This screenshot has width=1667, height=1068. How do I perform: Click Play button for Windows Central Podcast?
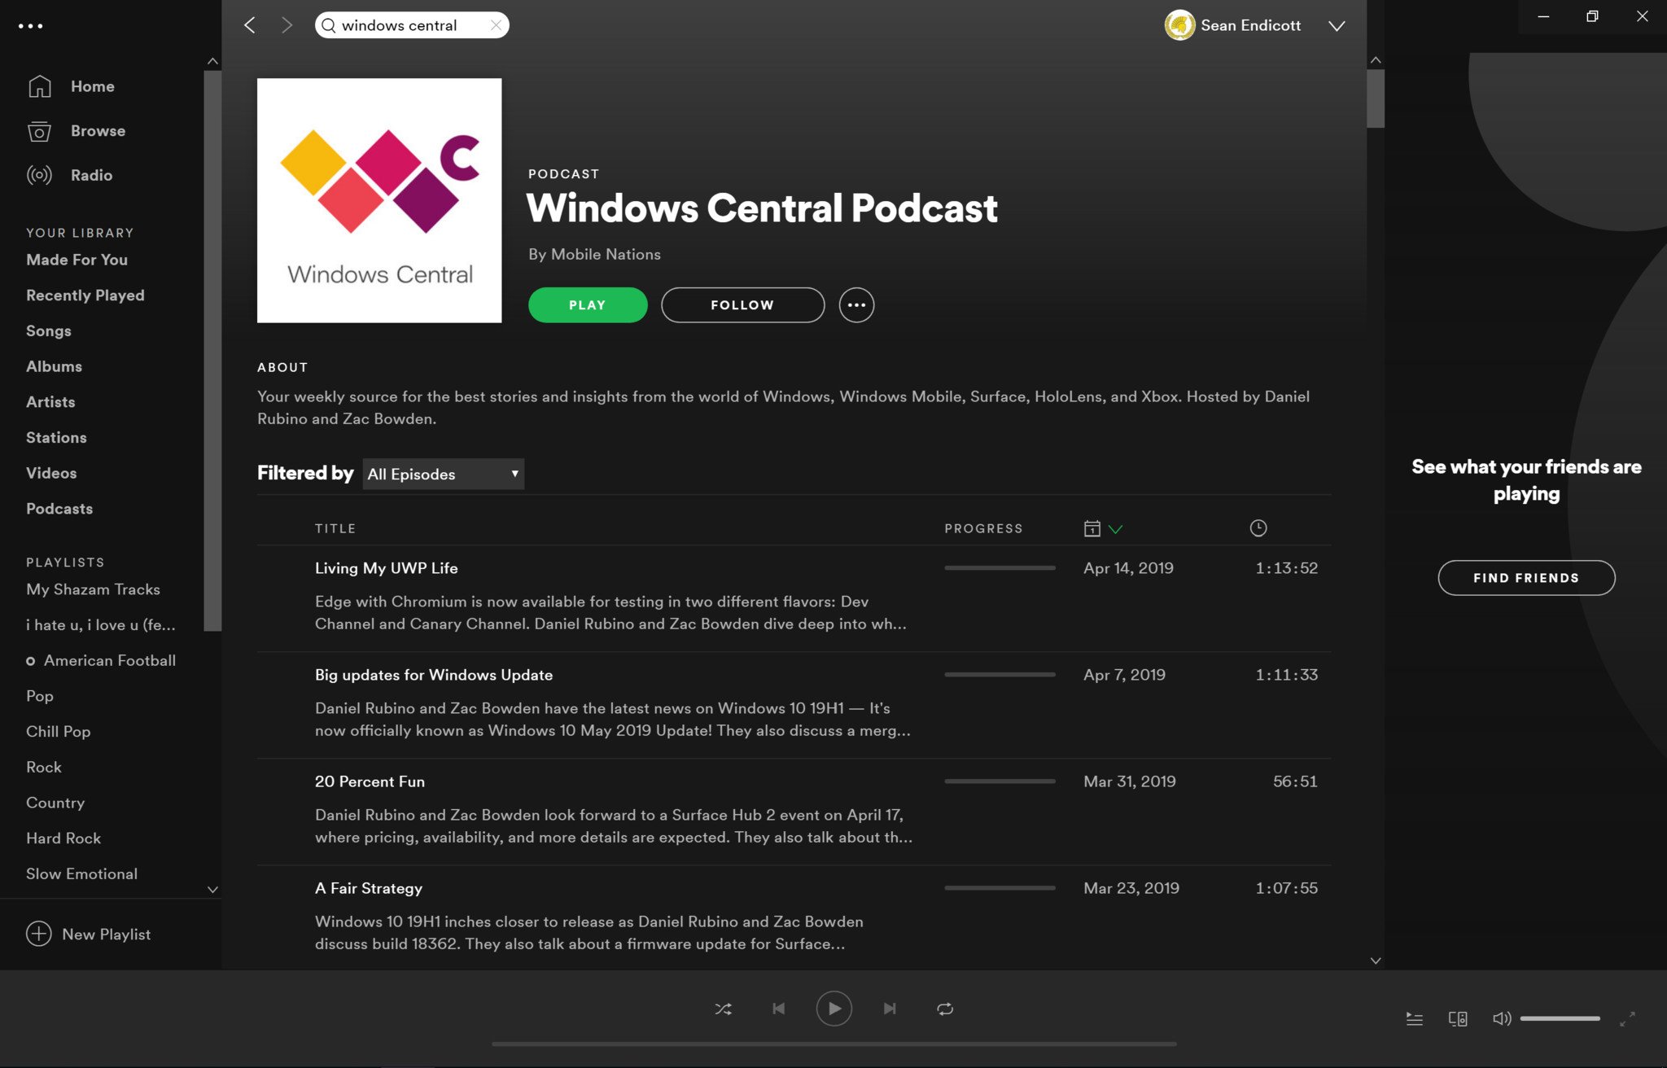588,304
